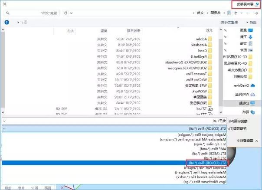Screen dimensions: 262x190
Task: Open the file name history dropdown arrow
Action: click(x=4, y=121)
